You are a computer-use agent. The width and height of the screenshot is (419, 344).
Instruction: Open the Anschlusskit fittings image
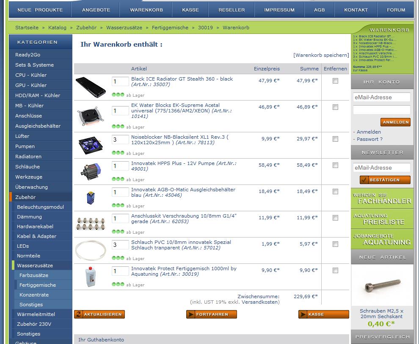(x=91, y=224)
